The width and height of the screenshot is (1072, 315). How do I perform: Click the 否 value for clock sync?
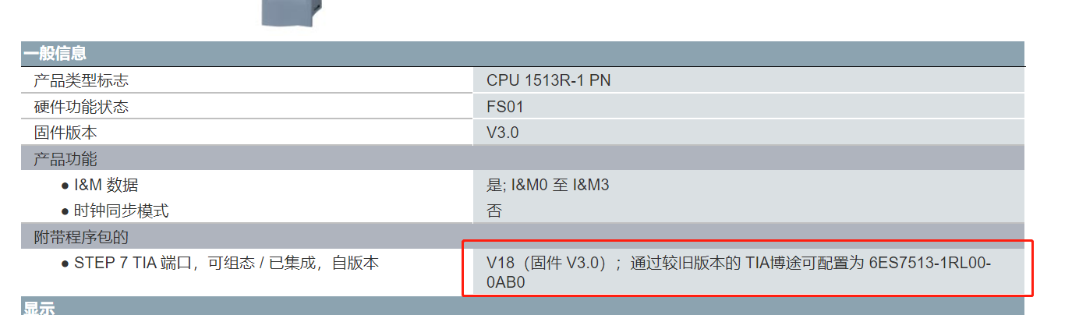pyautogui.click(x=494, y=211)
